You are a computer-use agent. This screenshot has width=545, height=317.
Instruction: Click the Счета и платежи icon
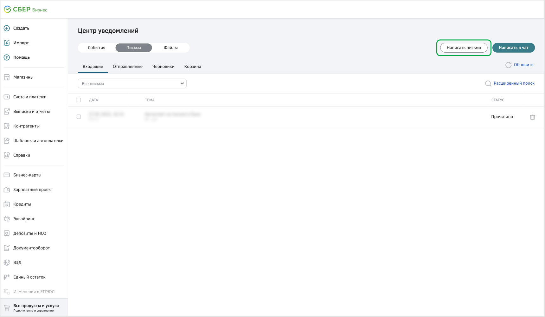pos(7,97)
